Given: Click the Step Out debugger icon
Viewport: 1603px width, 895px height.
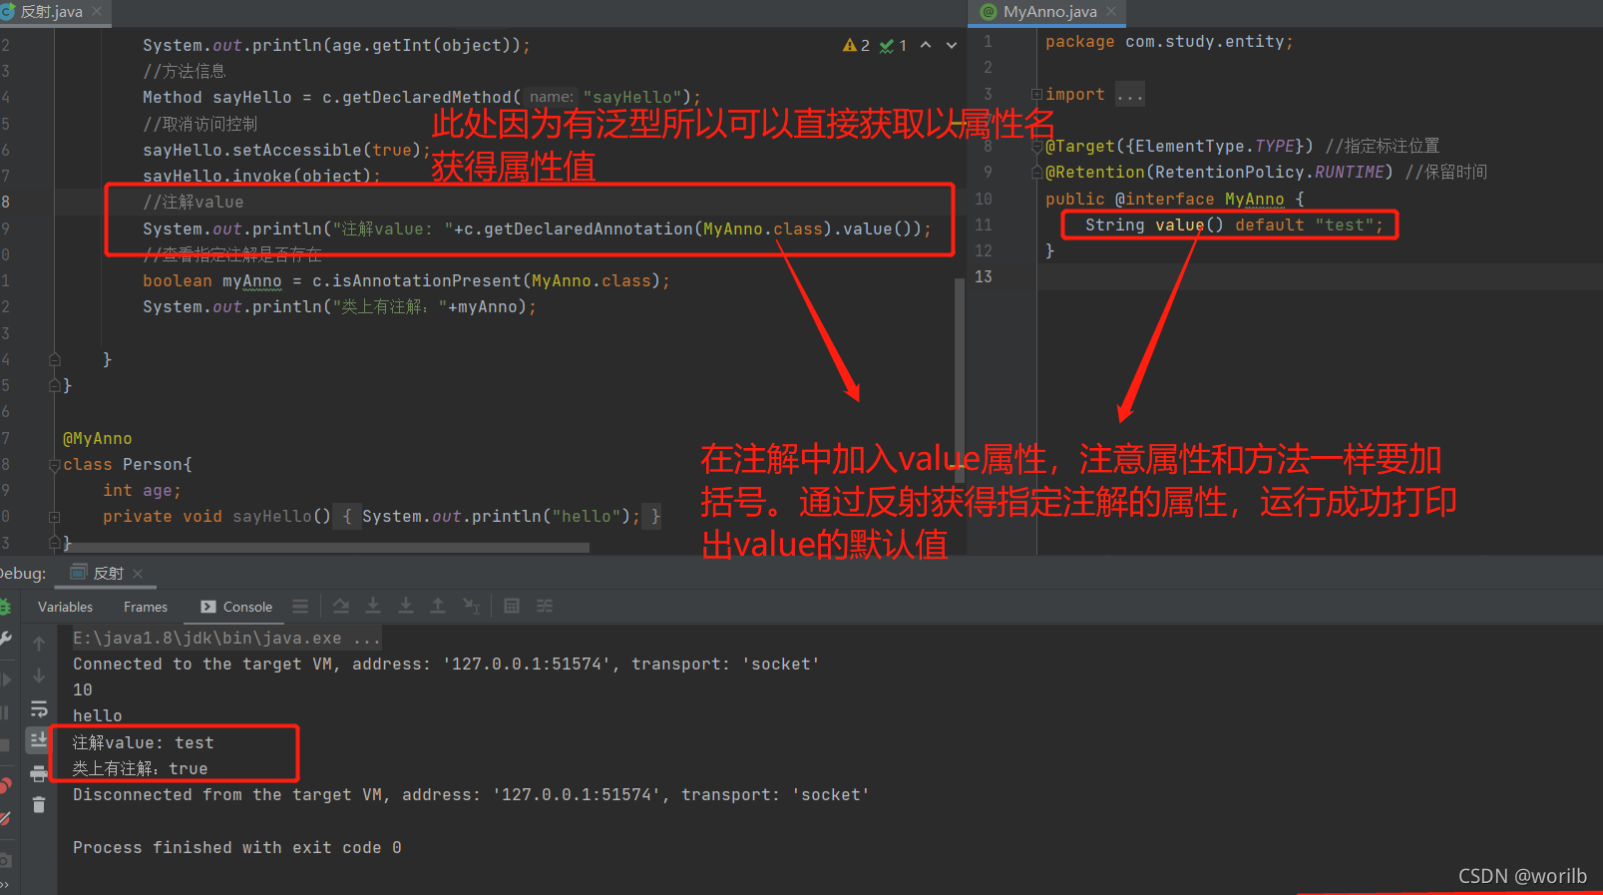Looking at the screenshot, I should 438,606.
